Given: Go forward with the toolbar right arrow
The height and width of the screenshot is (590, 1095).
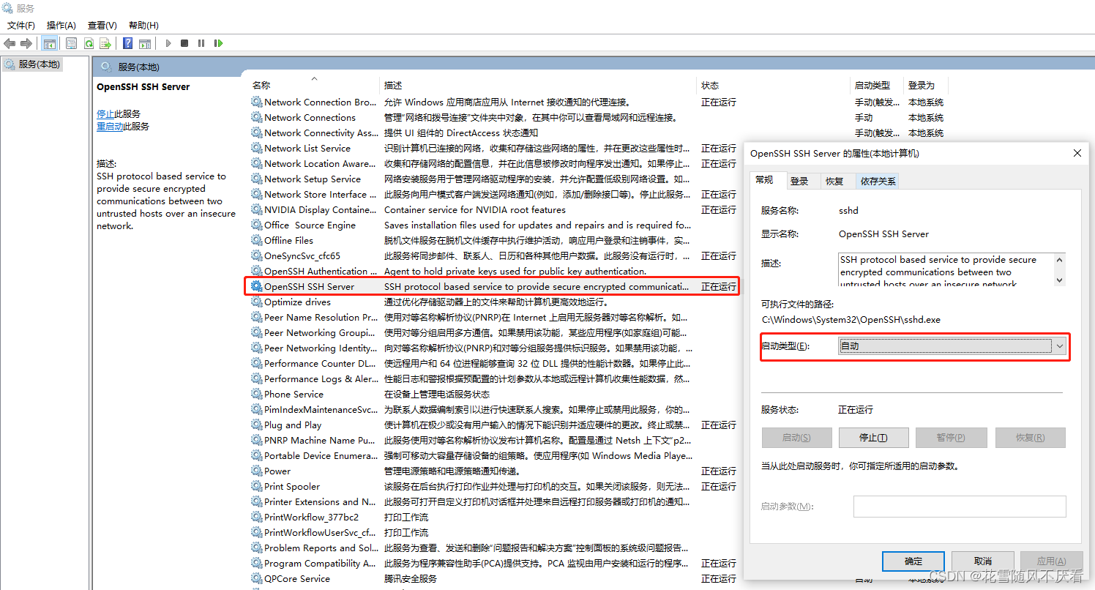Looking at the screenshot, I should pos(26,43).
